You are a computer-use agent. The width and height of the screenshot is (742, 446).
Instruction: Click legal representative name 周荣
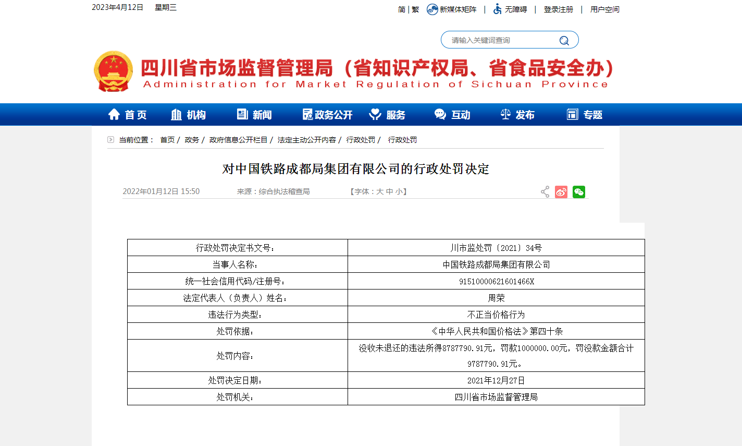point(496,298)
